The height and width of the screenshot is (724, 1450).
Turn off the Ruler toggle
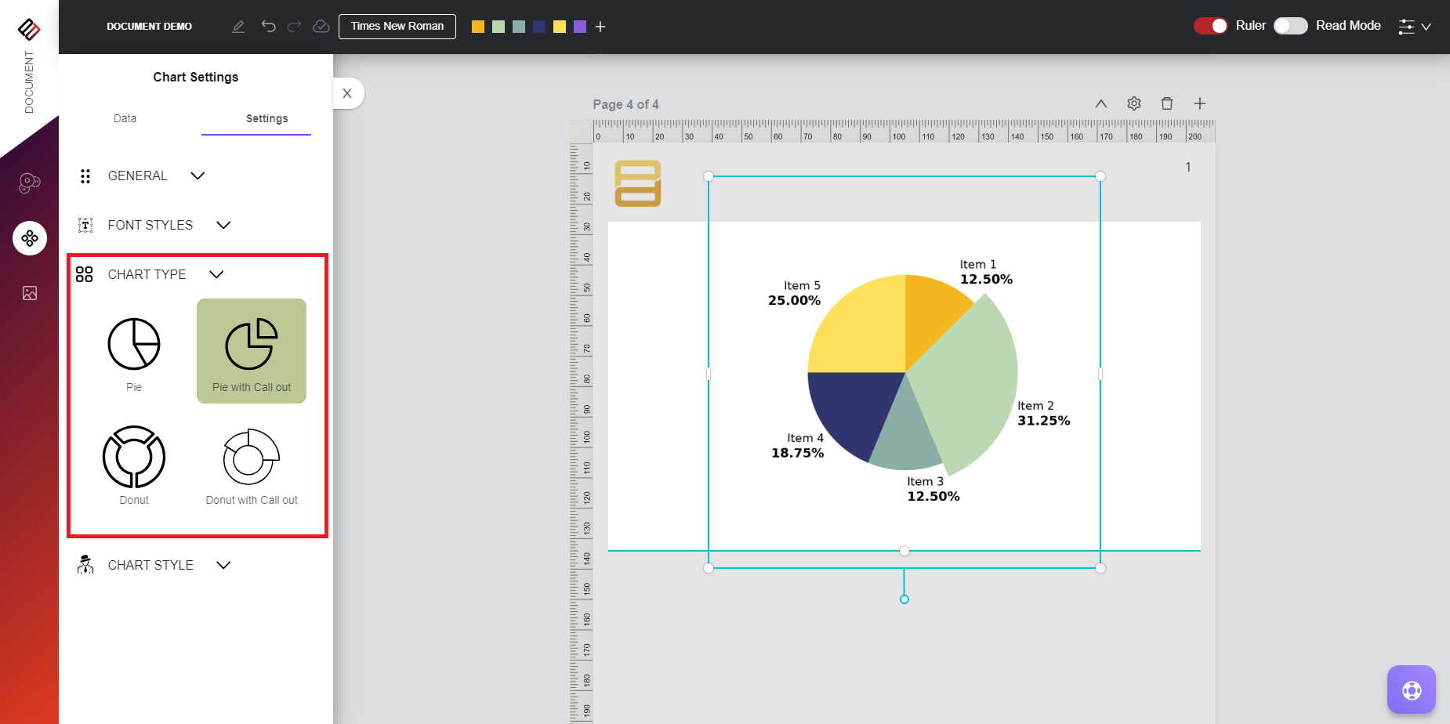click(x=1210, y=26)
